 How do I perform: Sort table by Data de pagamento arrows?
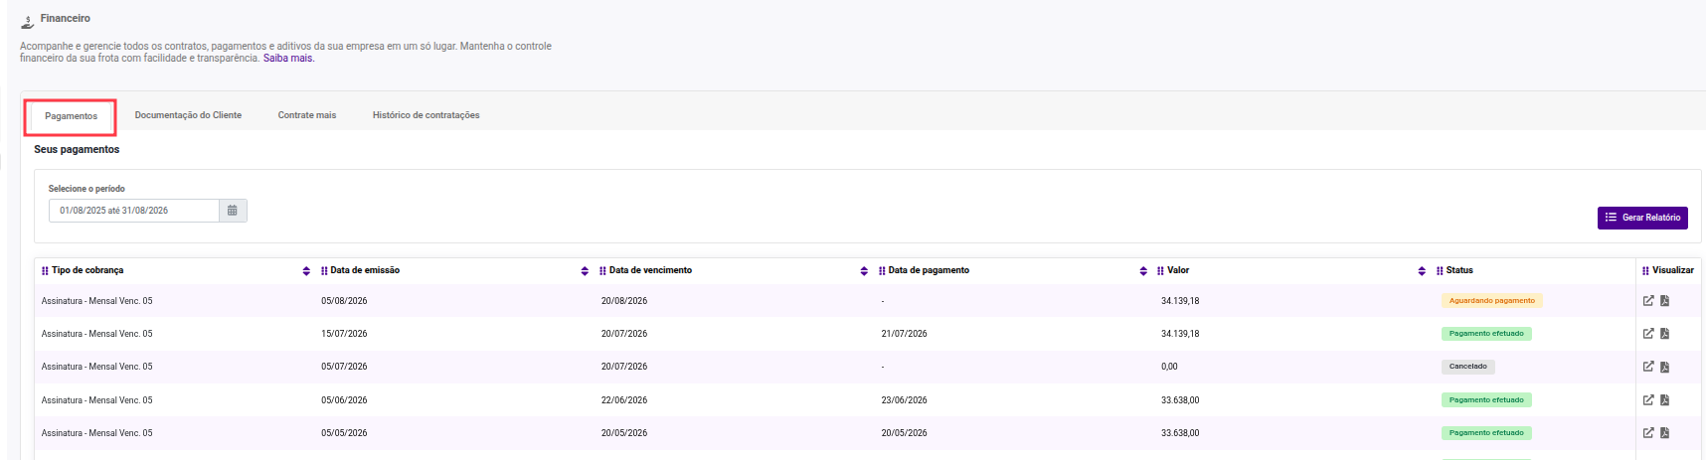click(x=1143, y=271)
